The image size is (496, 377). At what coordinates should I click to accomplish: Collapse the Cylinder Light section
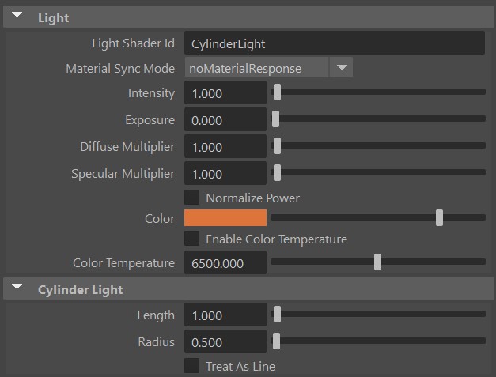(18, 289)
